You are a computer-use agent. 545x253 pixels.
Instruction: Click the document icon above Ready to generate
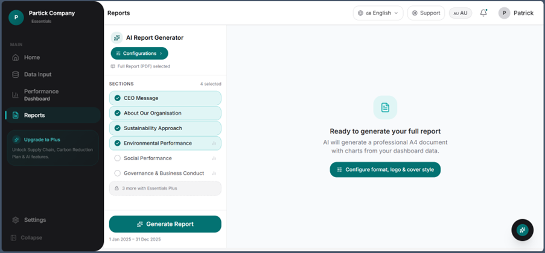[x=385, y=107]
